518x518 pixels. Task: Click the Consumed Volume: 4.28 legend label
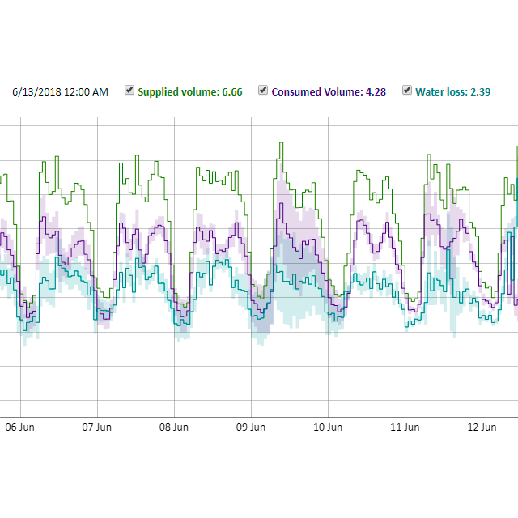click(329, 92)
